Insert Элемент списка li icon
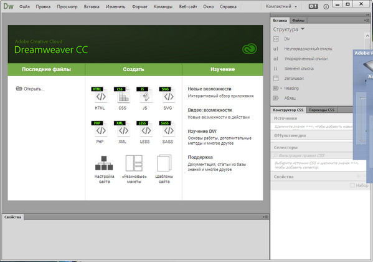 pyautogui.click(x=276, y=69)
